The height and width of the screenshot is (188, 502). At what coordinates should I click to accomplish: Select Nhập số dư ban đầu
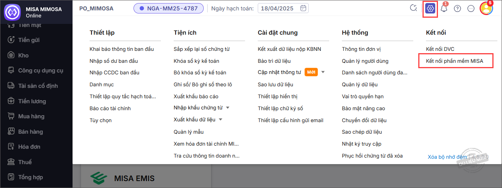point(113,61)
